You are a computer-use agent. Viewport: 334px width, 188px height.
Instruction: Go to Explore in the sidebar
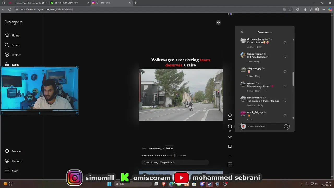pyautogui.click(x=13, y=55)
